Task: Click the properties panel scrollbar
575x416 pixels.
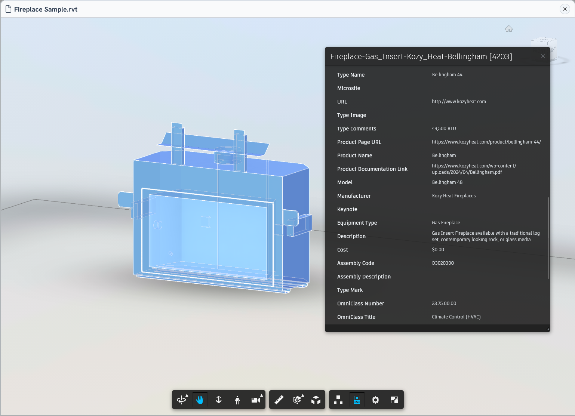Action: pyautogui.click(x=549, y=238)
